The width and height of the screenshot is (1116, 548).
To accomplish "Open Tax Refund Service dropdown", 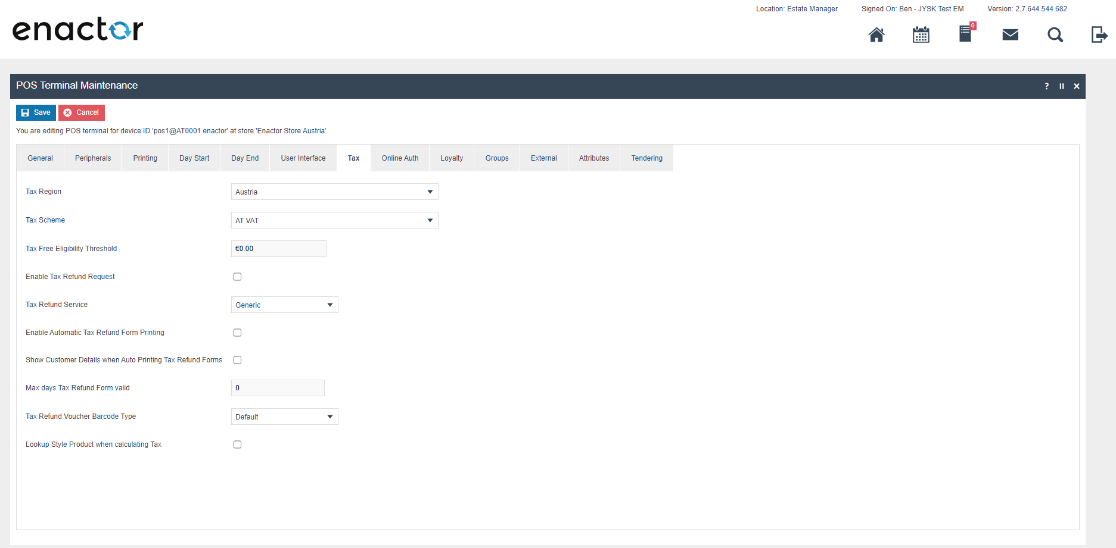I will [x=284, y=305].
